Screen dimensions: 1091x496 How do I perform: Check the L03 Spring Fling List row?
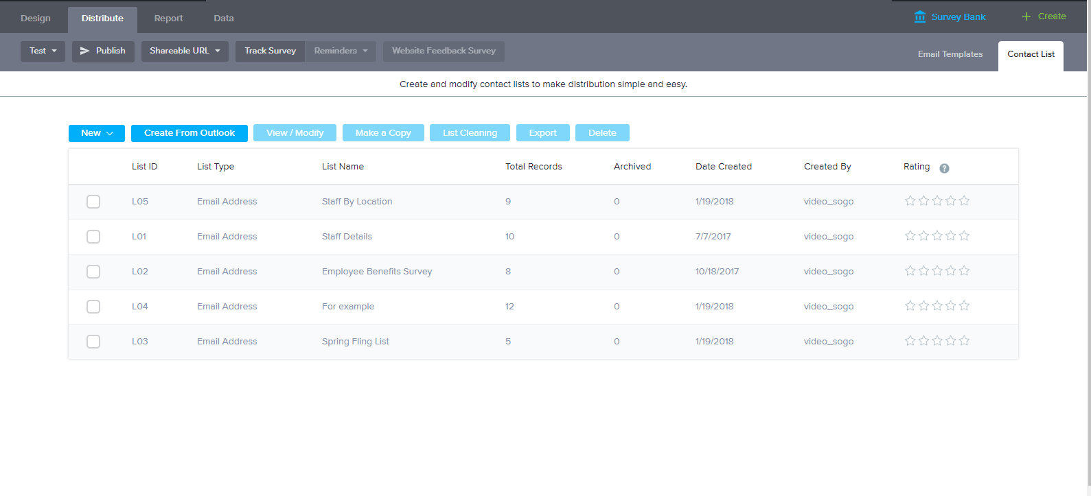click(93, 342)
